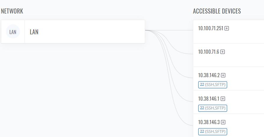Select device address 10.38.146.1
This screenshot has height=137, width=264.
pos(209,99)
